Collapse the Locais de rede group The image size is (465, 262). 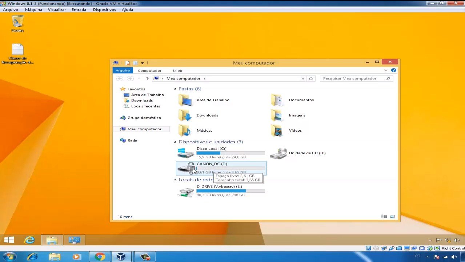coord(175,180)
